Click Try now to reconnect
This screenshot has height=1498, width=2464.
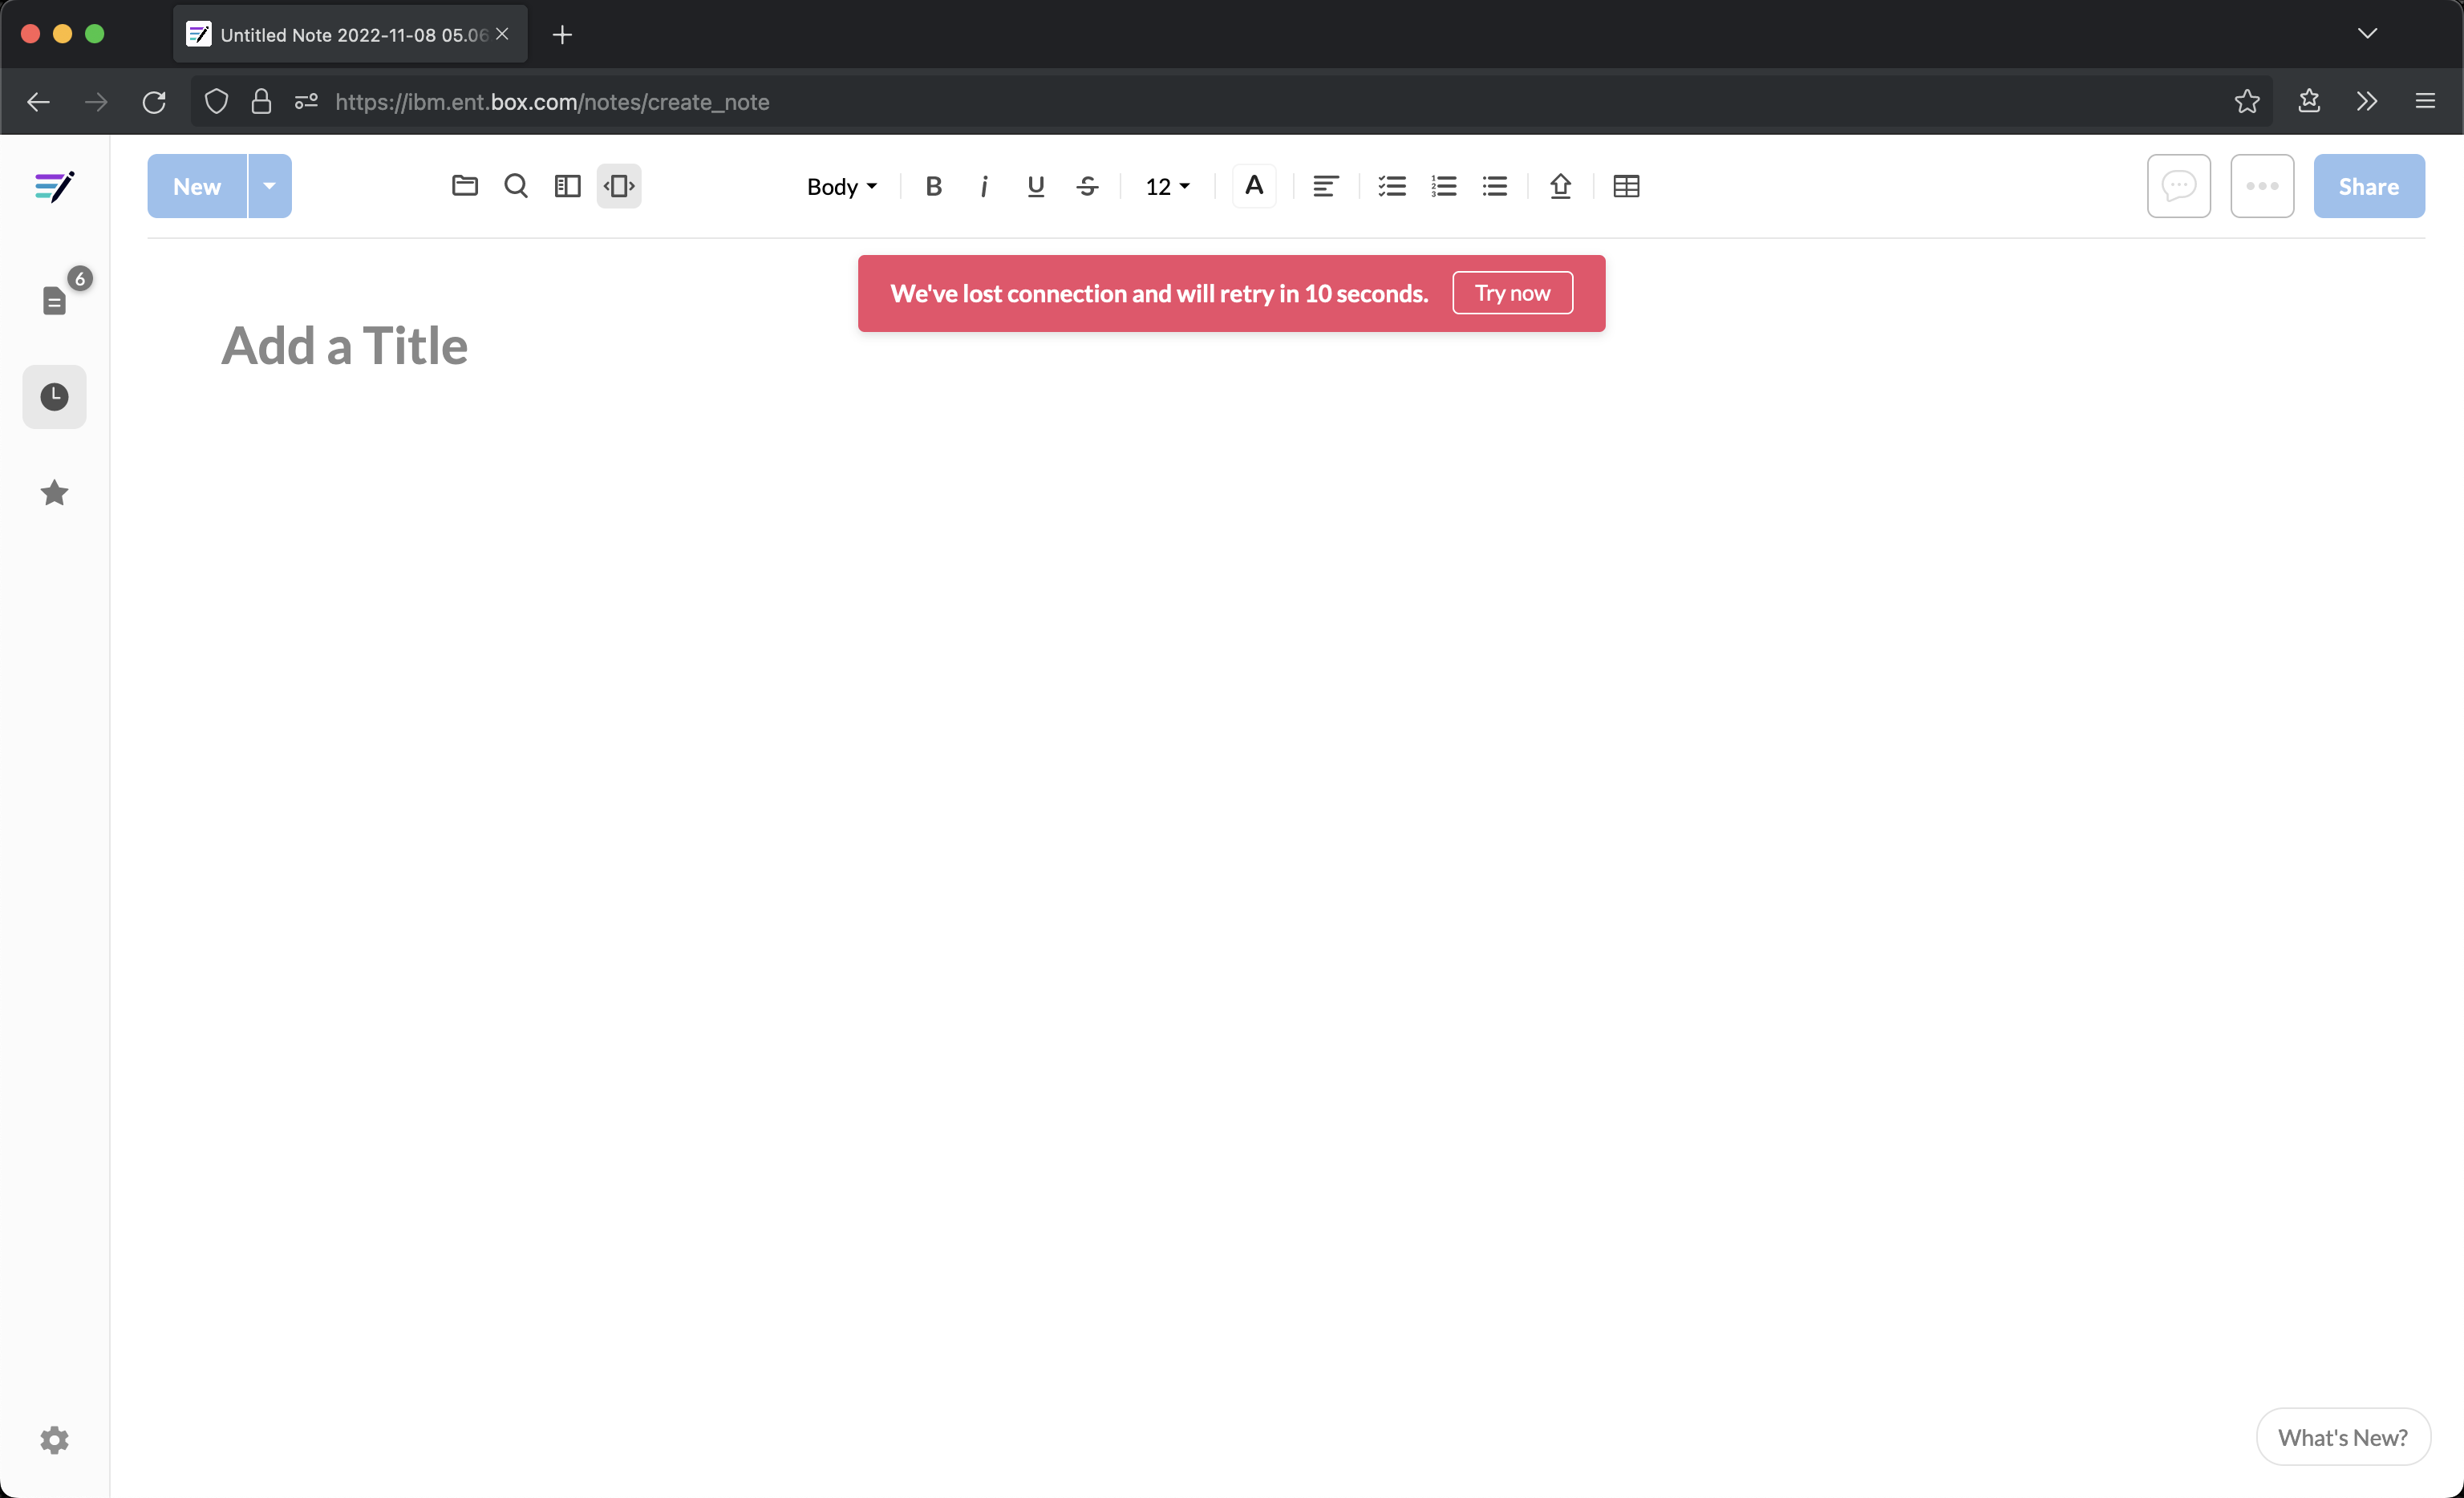(1512, 293)
